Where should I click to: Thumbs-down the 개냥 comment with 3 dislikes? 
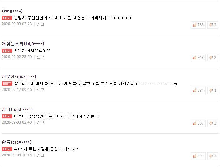[213, 123]
